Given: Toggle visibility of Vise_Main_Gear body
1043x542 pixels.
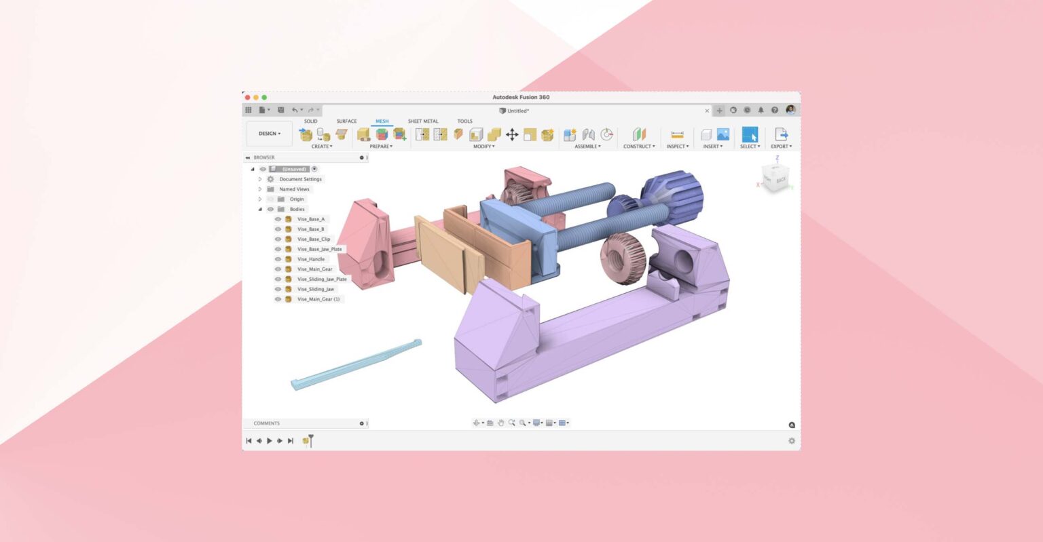Looking at the screenshot, I should coord(278,269).
